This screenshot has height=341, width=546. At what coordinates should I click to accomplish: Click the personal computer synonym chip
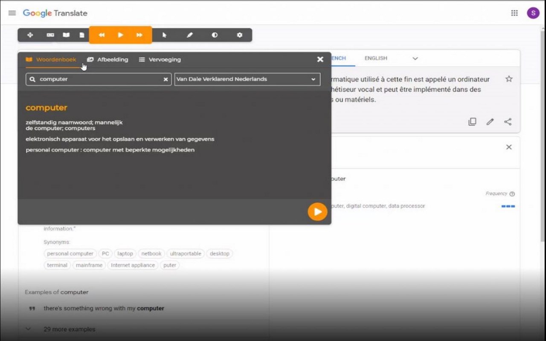point(70,254)
